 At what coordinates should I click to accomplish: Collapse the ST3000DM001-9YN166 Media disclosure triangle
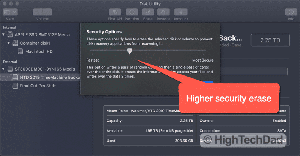(4, 69)
